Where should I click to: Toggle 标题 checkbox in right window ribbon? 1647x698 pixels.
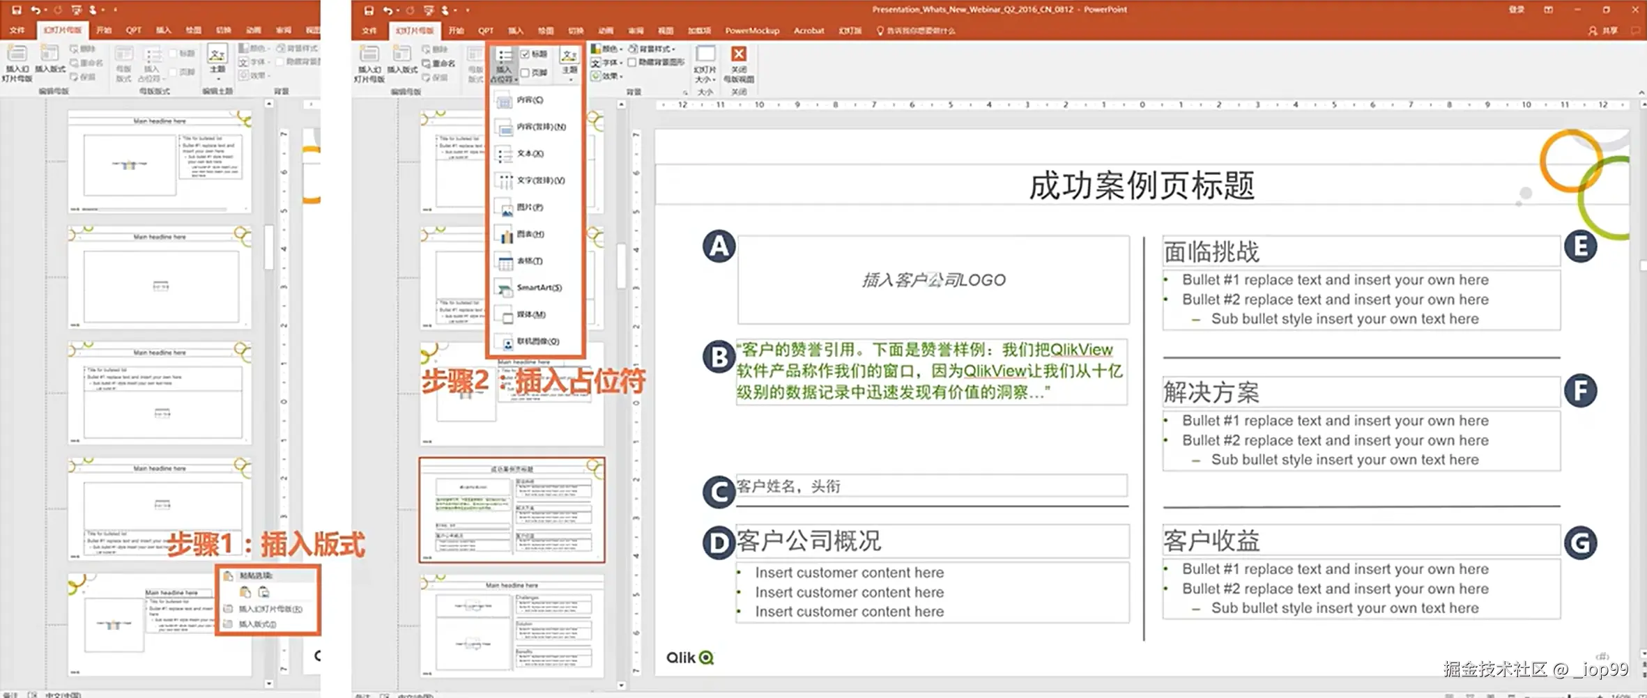[525, 54]
